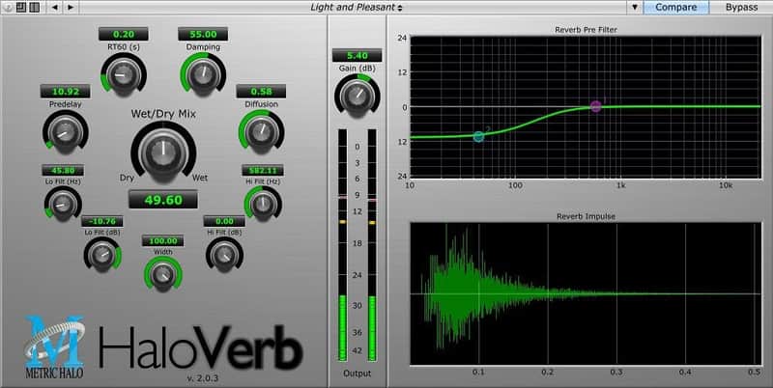Click the purple high-shelf filter node on graph

click(596, 106)
